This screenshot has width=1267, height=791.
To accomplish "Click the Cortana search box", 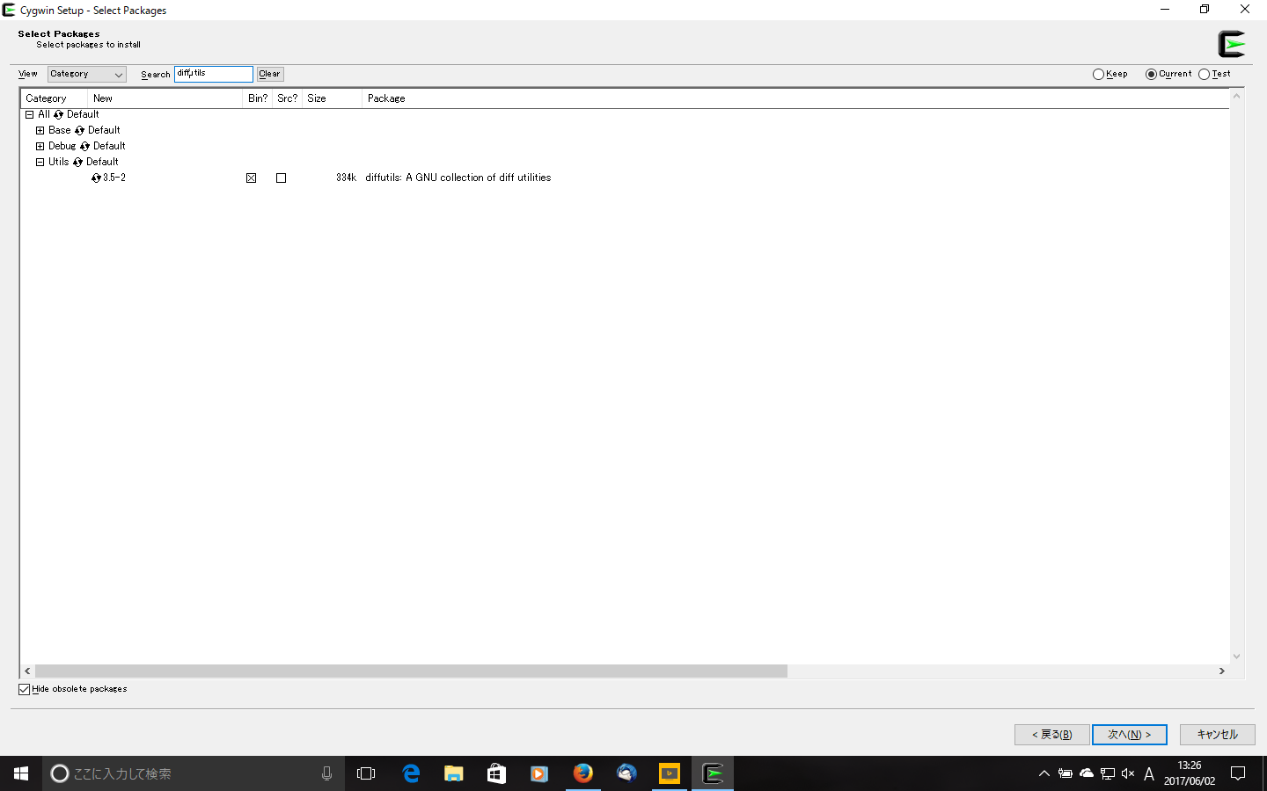I will [x=194, y=773].
